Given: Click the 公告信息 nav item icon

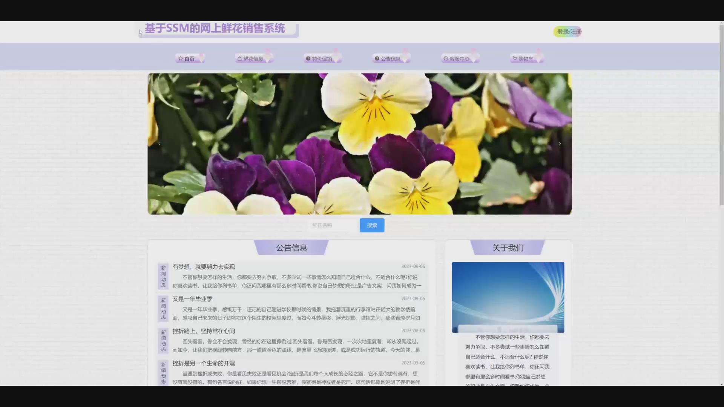Looking at the screenshot, I should [377, 59].
